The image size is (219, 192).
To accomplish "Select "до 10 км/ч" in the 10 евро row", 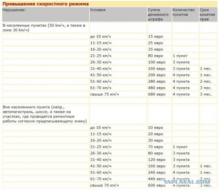I will (100, 127).
